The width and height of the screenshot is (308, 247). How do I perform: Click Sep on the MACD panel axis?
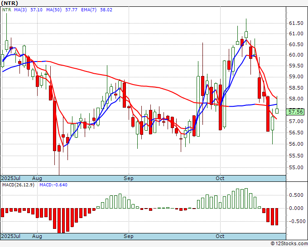pos(129,236)
